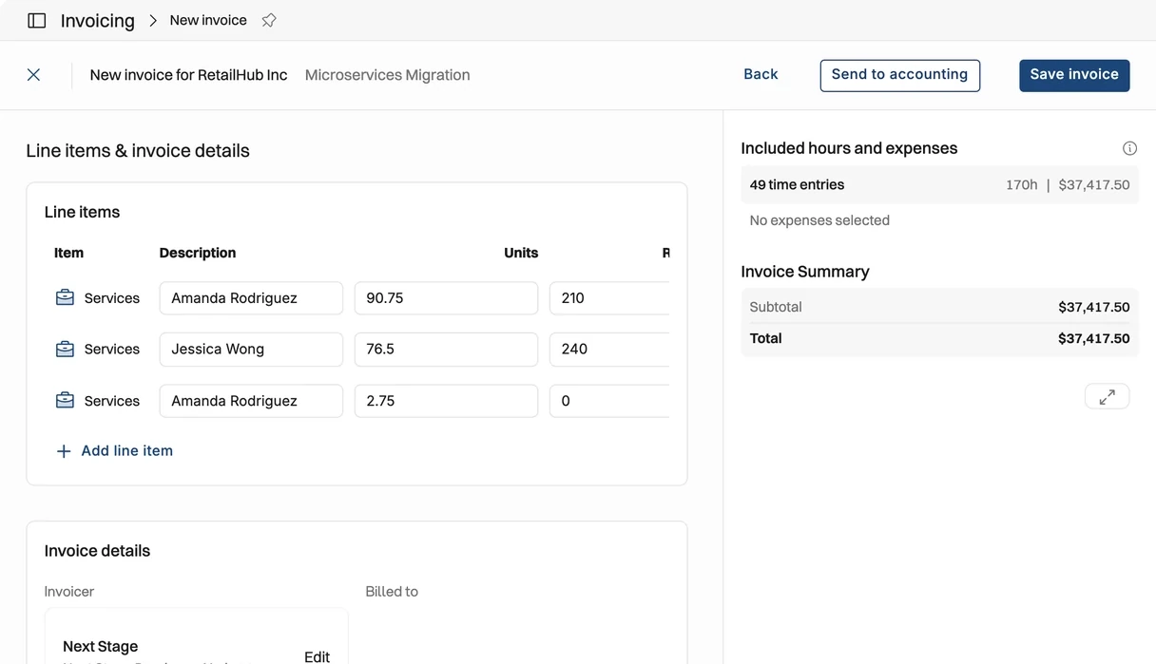The width and height of the screenshot is (1156, 664).
Task: Edit description field Amanda Rodriguez with 90.75 units
Action: tap(251, 298)
